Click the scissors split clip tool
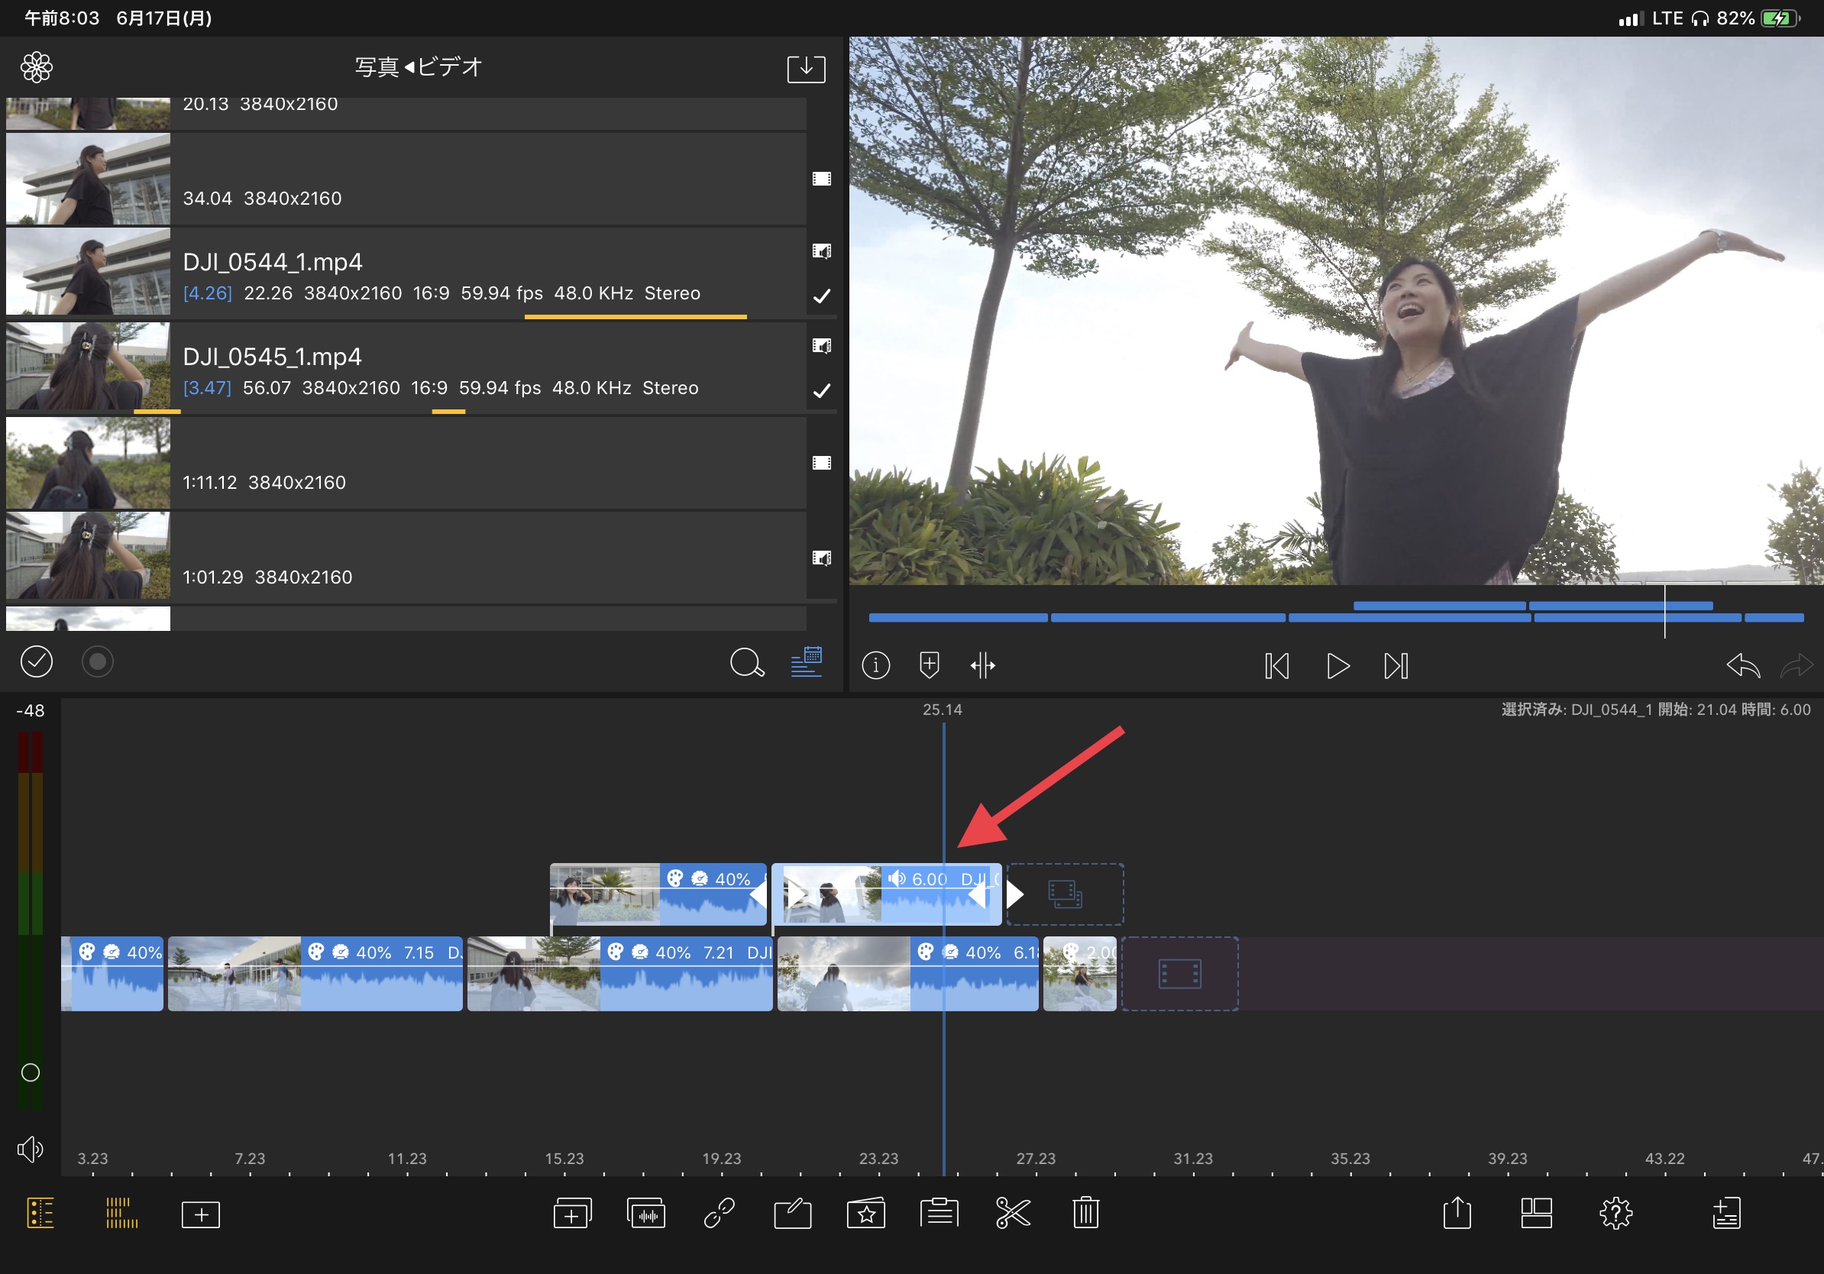 1012,1214
